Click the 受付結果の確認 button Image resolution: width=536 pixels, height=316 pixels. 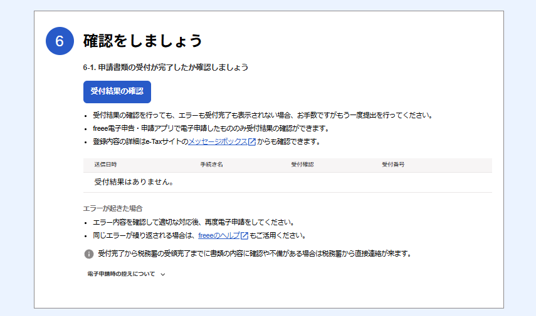pyautogui.click(x=117, y=92)
